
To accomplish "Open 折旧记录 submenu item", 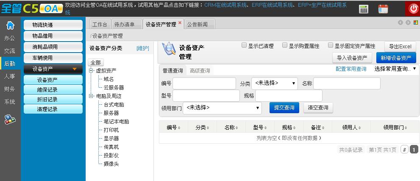I will coord(53,99).
